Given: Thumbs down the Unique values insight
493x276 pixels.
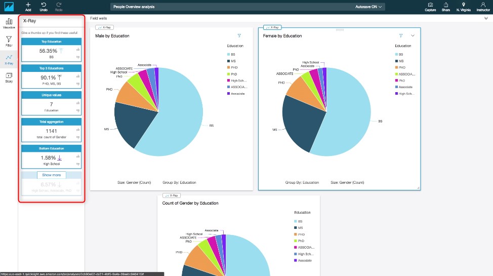Looking at the screenshot, I should (77, 111).
